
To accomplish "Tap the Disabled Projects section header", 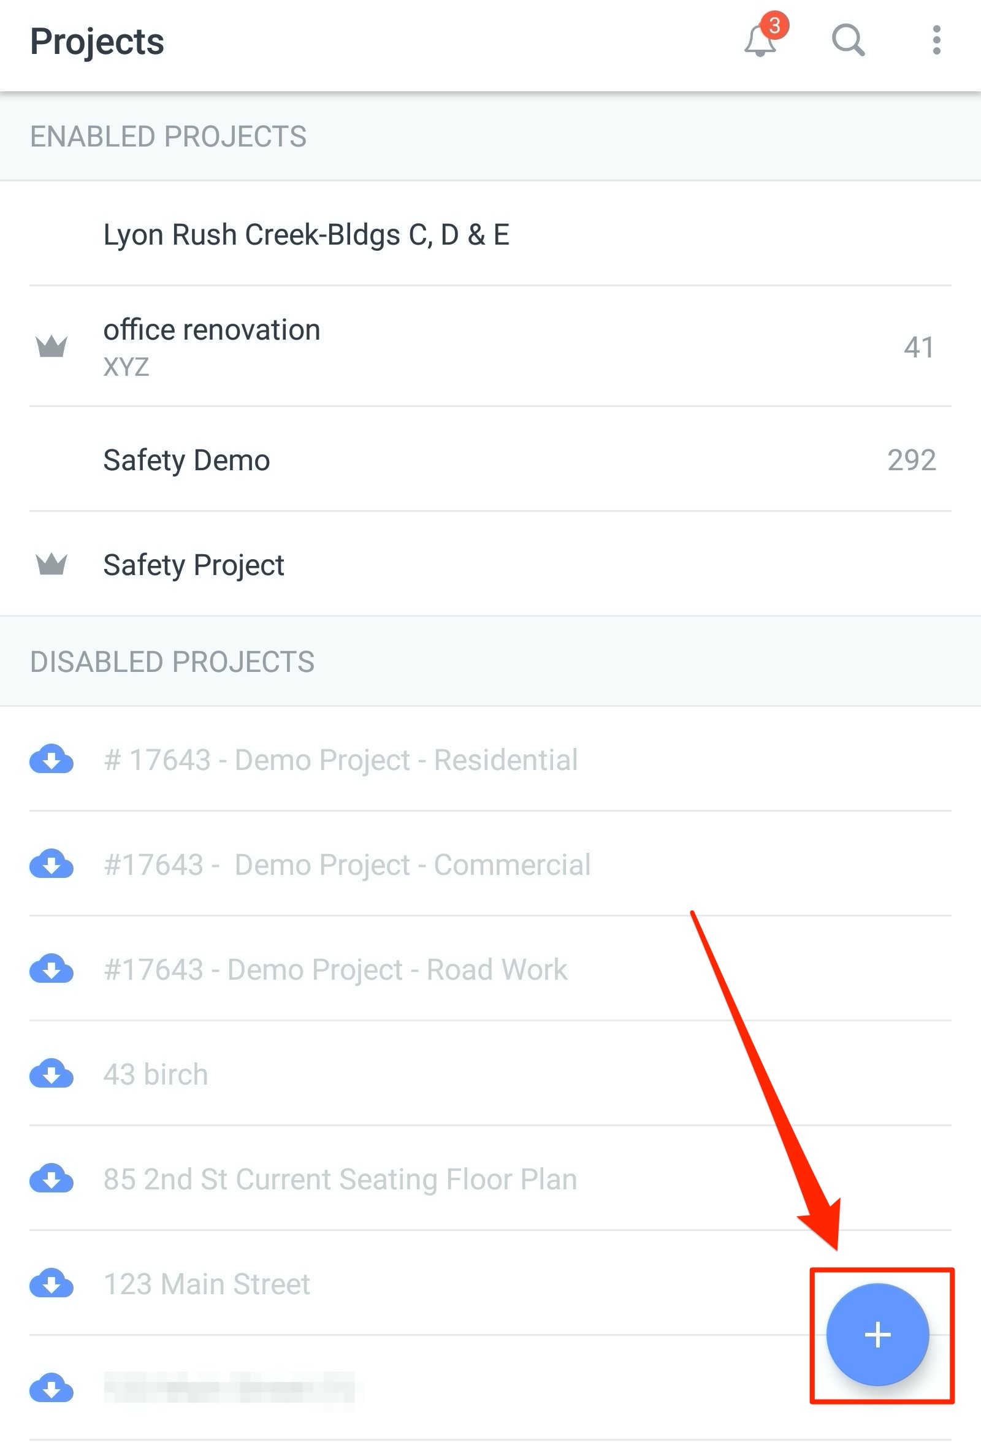I will coord(490,661).
